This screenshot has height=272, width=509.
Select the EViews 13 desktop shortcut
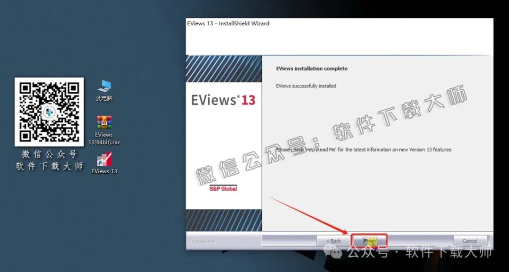pos(104,163)
